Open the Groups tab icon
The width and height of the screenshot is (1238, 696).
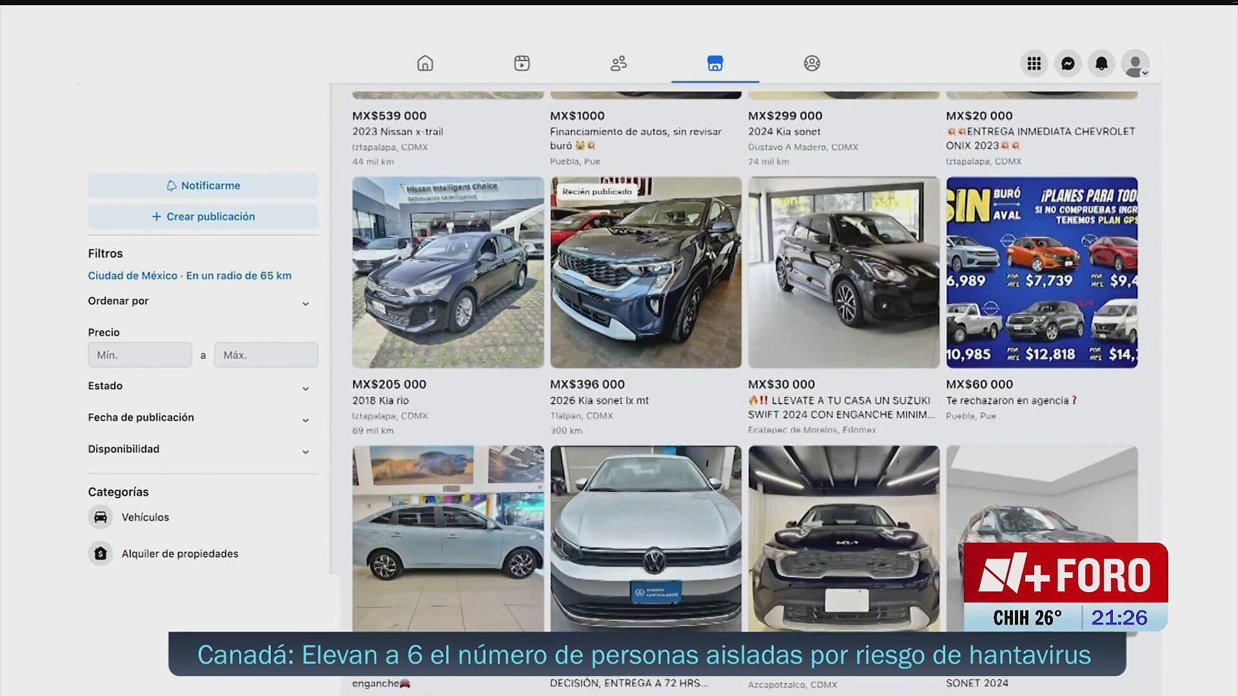click(x=812, y=63)
